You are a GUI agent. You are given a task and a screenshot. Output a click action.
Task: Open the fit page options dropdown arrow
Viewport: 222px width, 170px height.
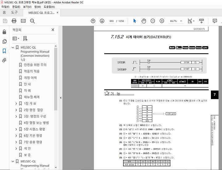coord(194,21)
